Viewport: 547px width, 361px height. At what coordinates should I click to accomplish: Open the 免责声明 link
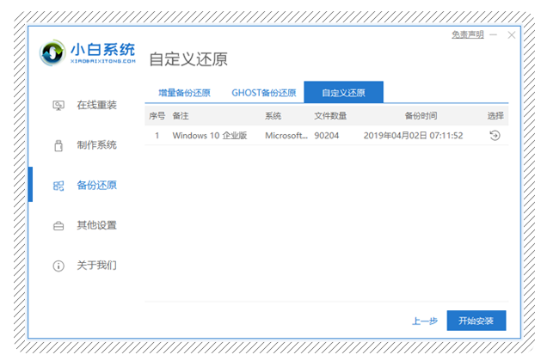[467, 34]
